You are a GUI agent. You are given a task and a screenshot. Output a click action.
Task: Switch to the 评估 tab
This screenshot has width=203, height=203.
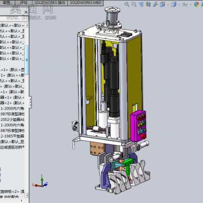coord(24,3)
